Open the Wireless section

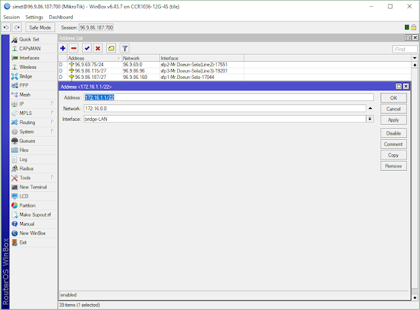[x=33, y=67]
